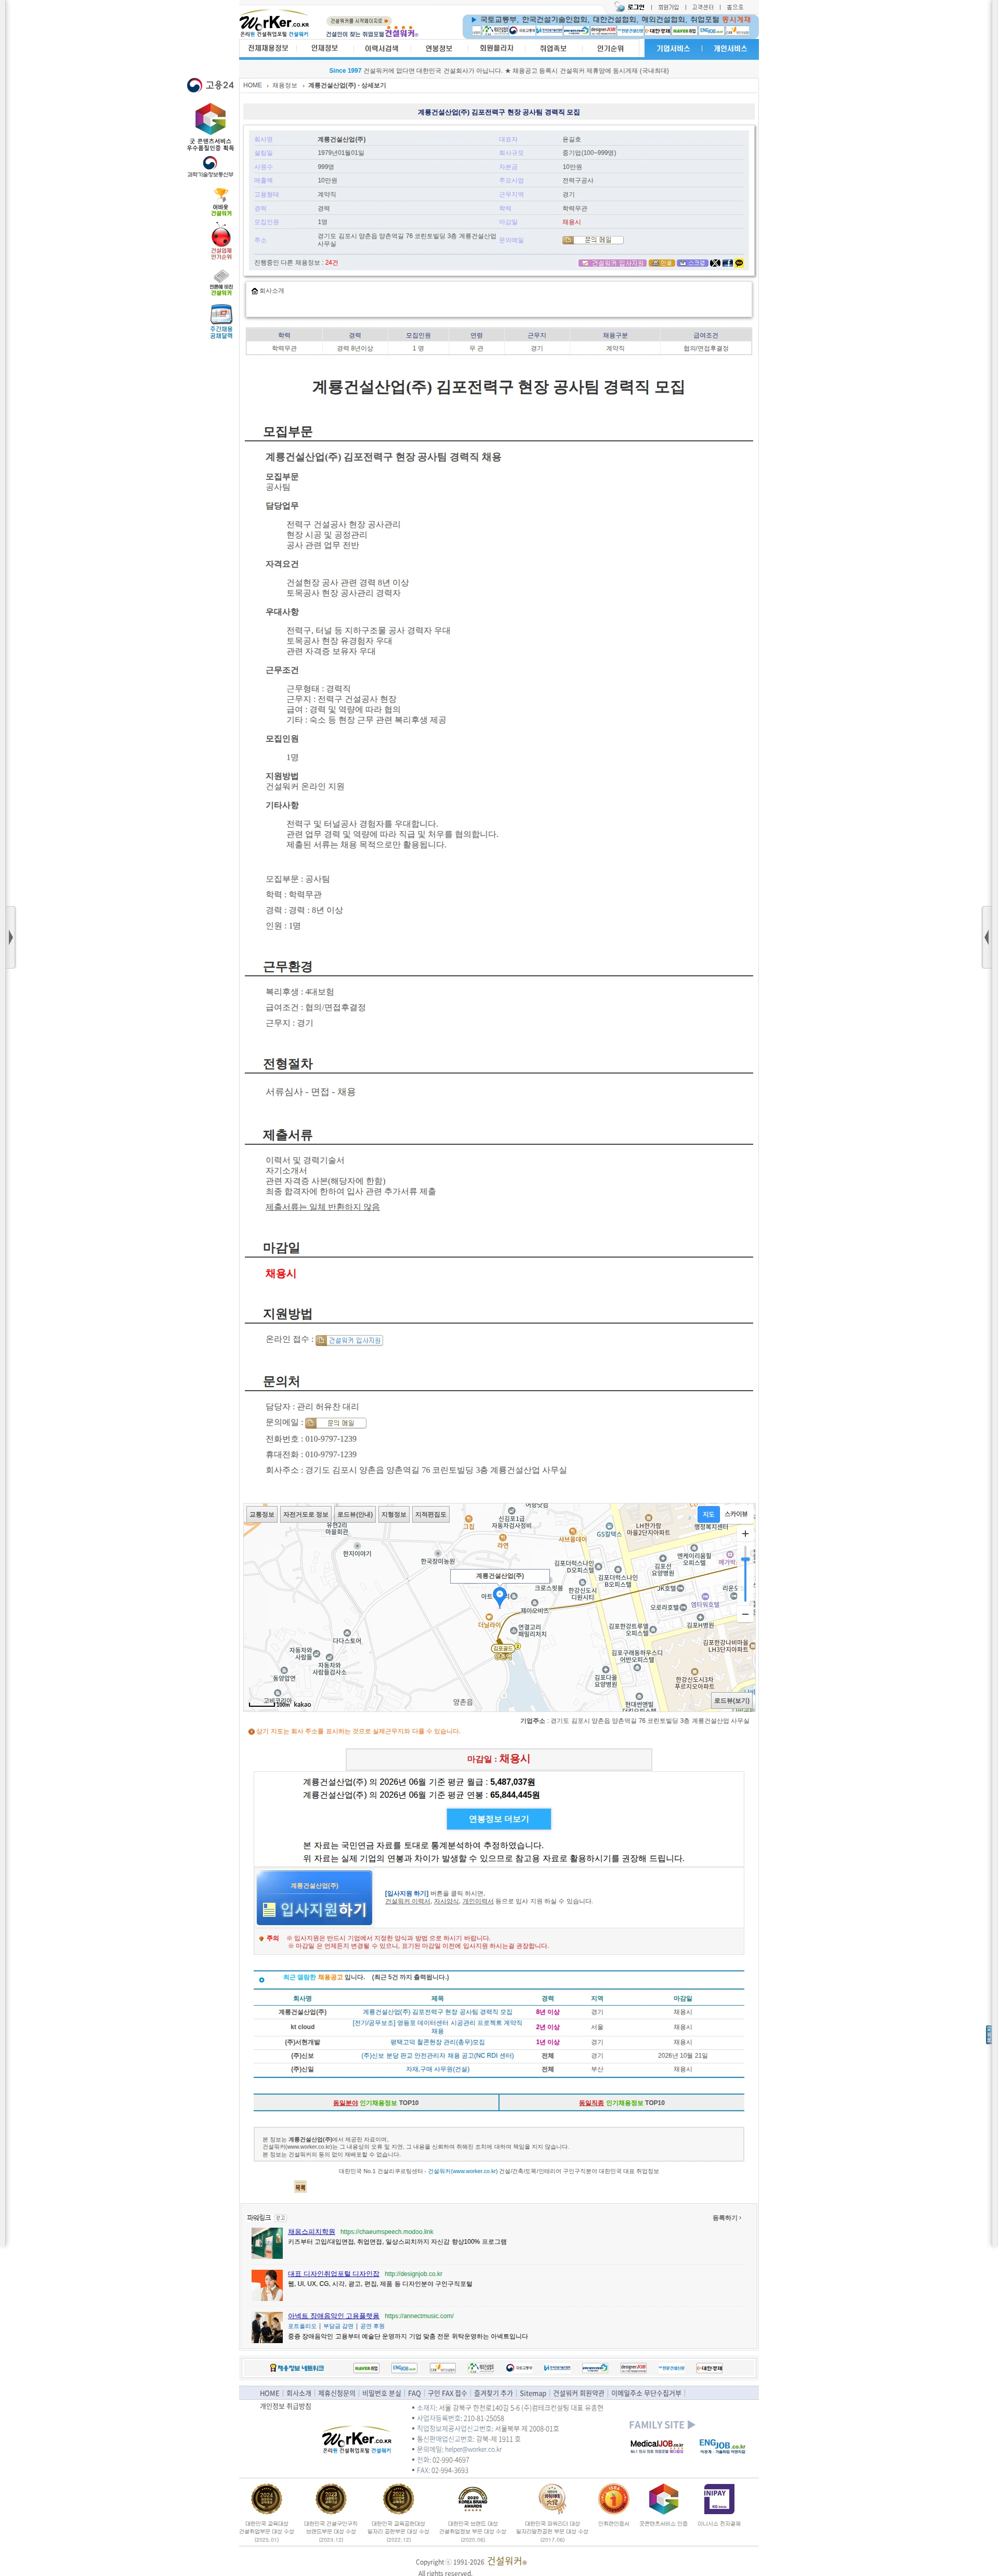Open the 전체채용정보 menu

pos(268,48)
